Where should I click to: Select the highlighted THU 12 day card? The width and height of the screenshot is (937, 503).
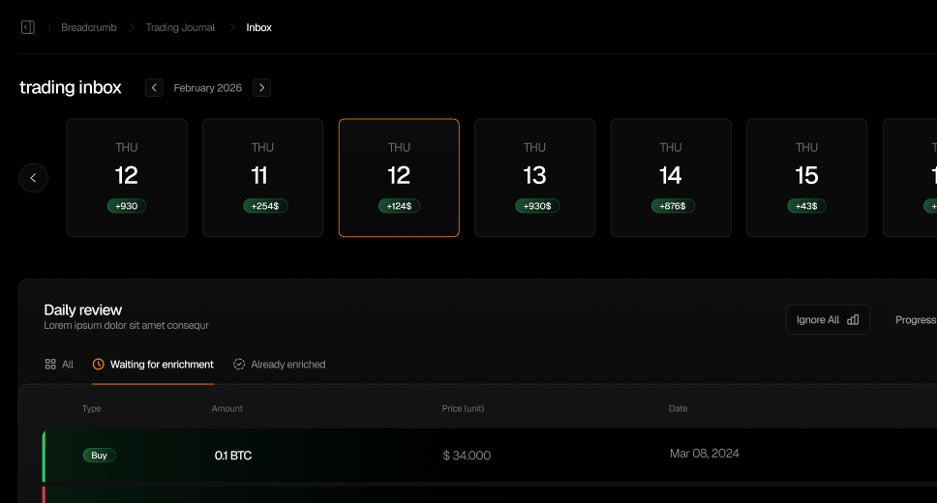pyautogui.click(x=399, y=178)
